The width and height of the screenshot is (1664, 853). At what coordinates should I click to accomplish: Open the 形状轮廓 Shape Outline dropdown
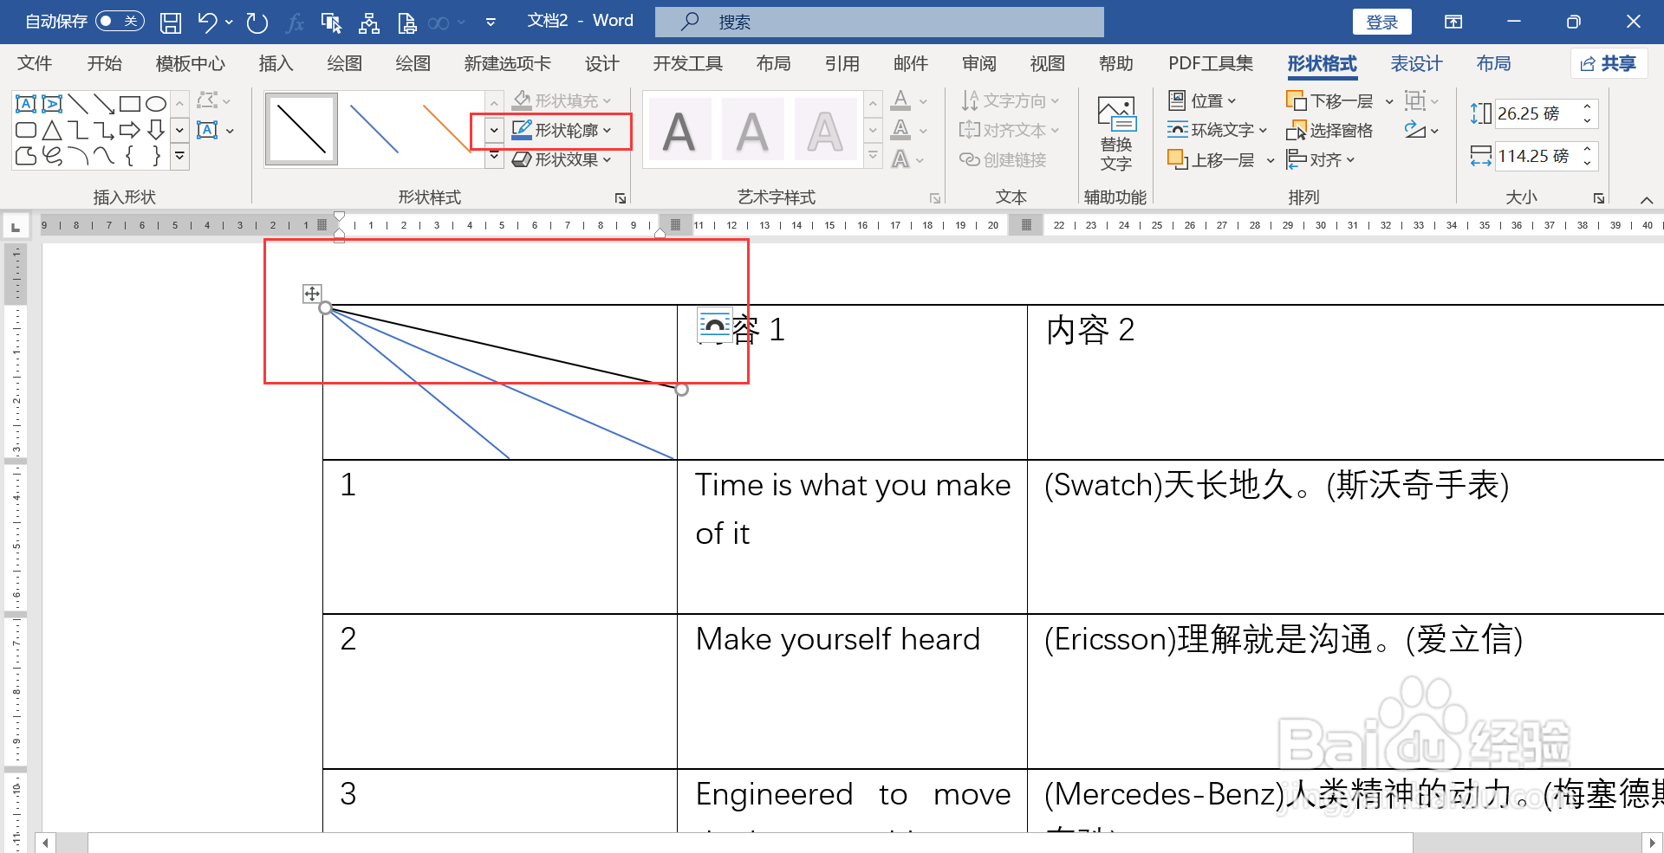pos(562,130)
